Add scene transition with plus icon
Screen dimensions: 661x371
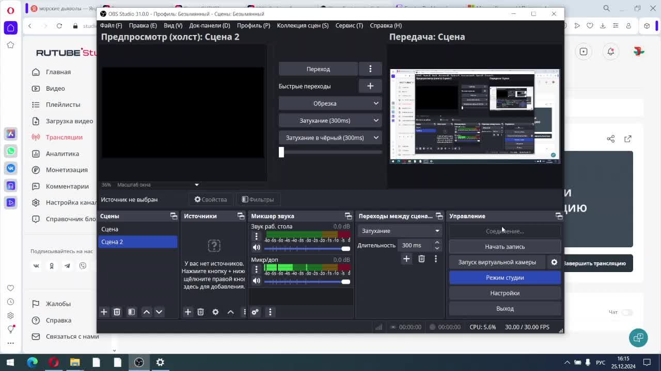(406, 259)
